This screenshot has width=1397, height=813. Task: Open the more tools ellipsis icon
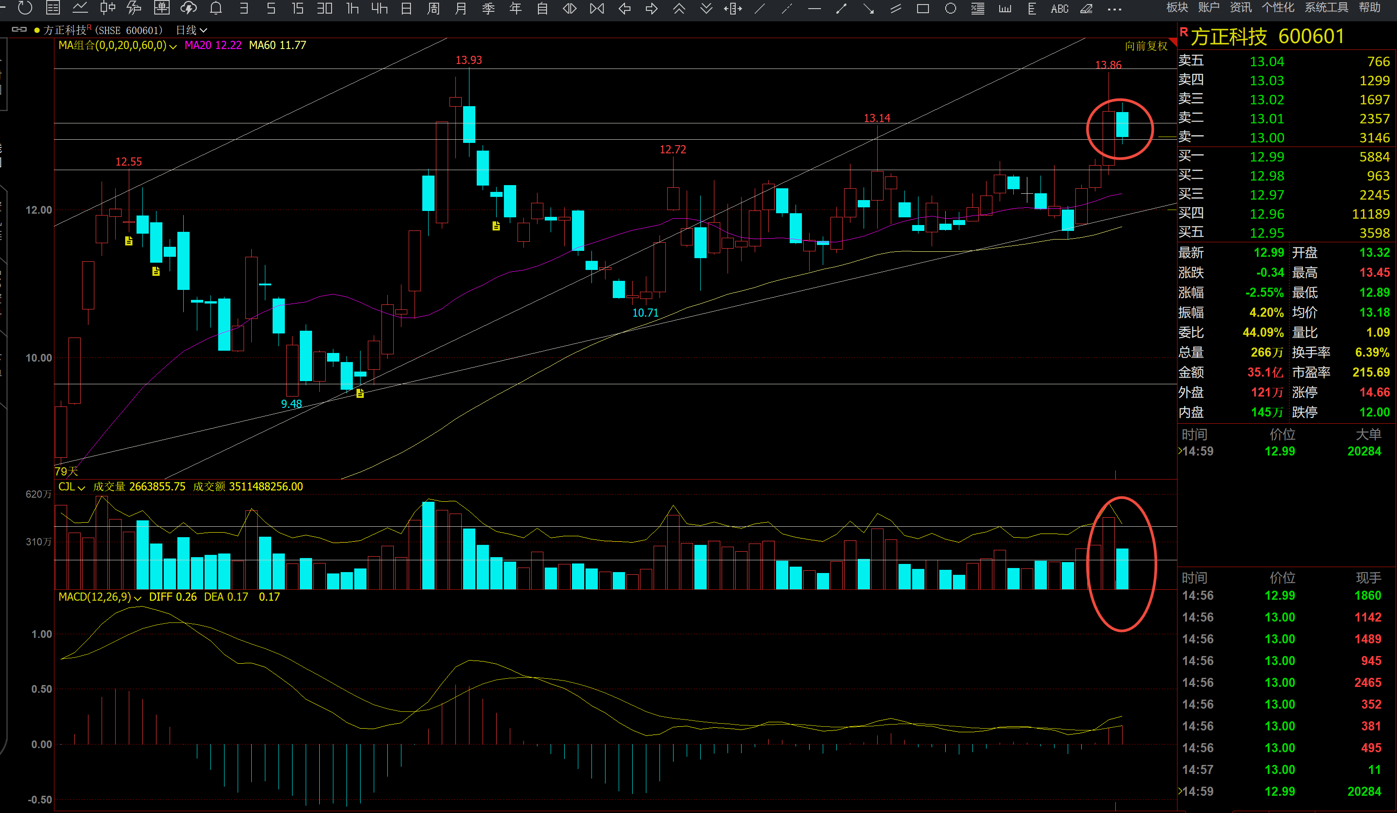click(x=1114, y=9)
